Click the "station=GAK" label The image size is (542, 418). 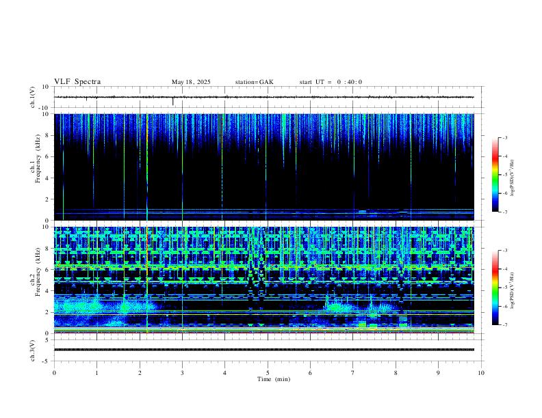(x=254, y=82)
